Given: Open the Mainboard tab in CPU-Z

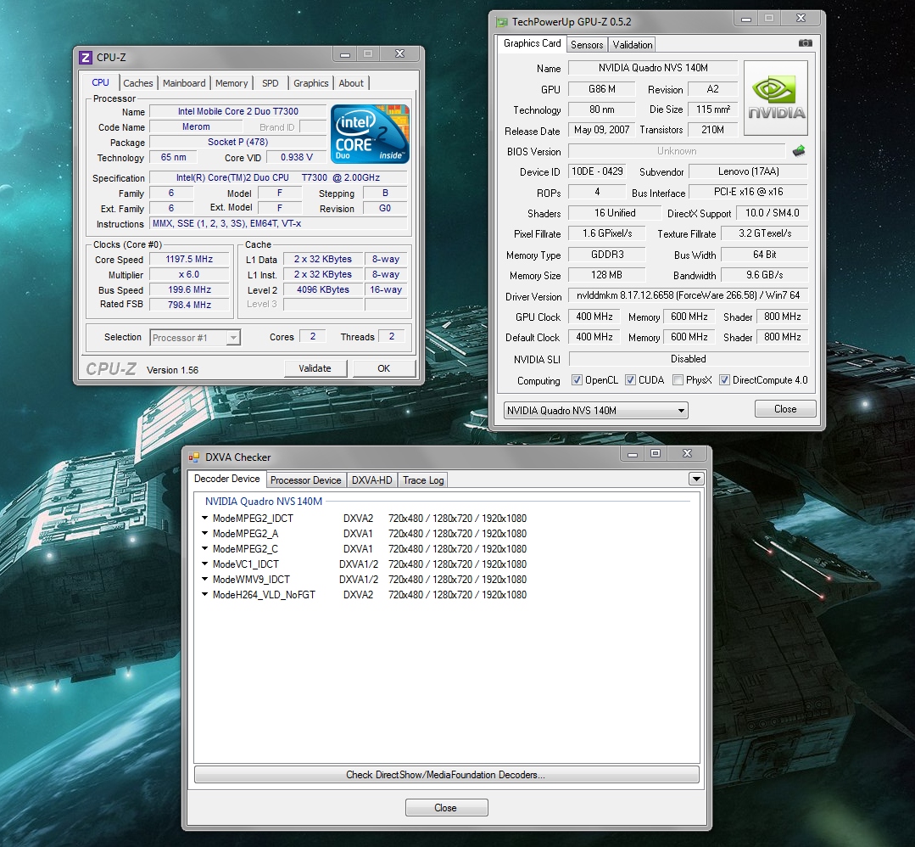Looking at the screenshot, I should click(x=184, y=83).
